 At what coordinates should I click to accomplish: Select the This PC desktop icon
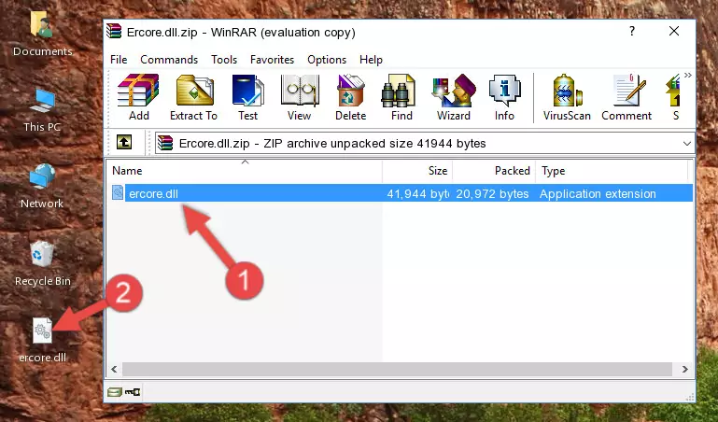point(42,111)
